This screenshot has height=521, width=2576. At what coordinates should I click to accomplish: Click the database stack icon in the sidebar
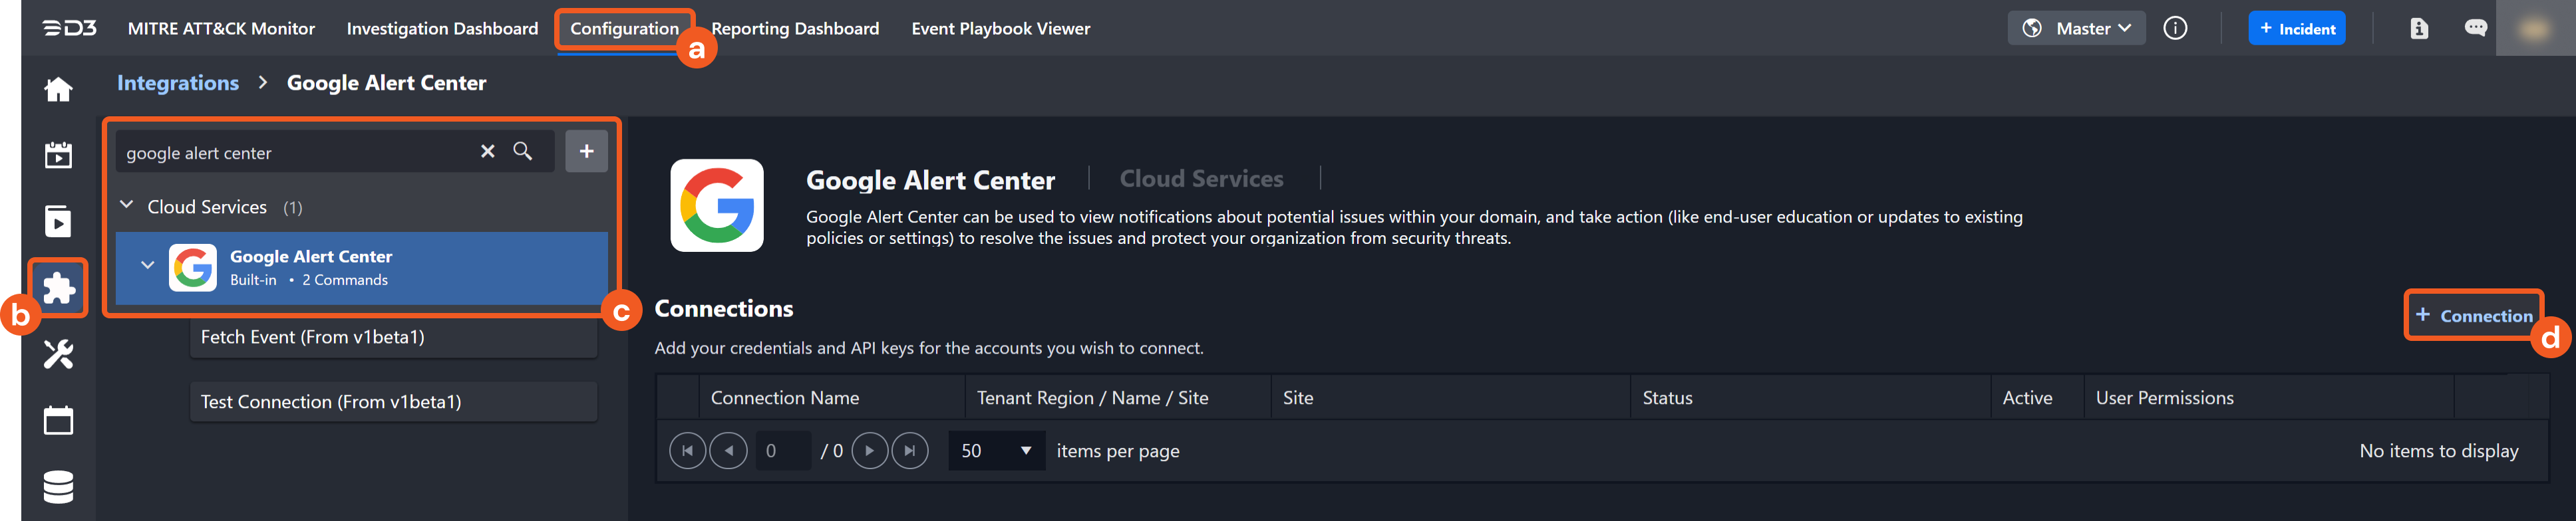pyautogui.click(x=58, y=487)
